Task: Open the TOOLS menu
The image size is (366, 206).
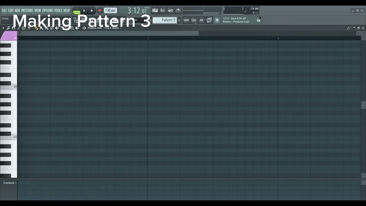Action: [x=58, y=11]
